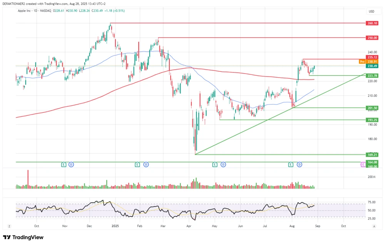Open the USD currency selector
This screenshot has height=245, width=385.
(x=371, y=12)
